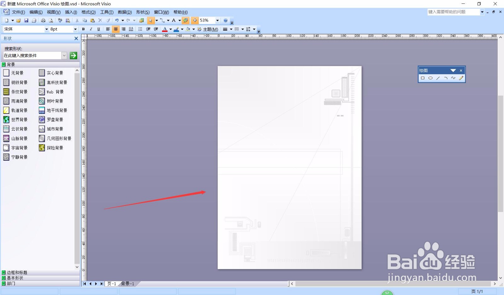Viewport: 504px width, 295px height.
Task: Click the green search arrow in the Shapes panel
Action: 73,55
